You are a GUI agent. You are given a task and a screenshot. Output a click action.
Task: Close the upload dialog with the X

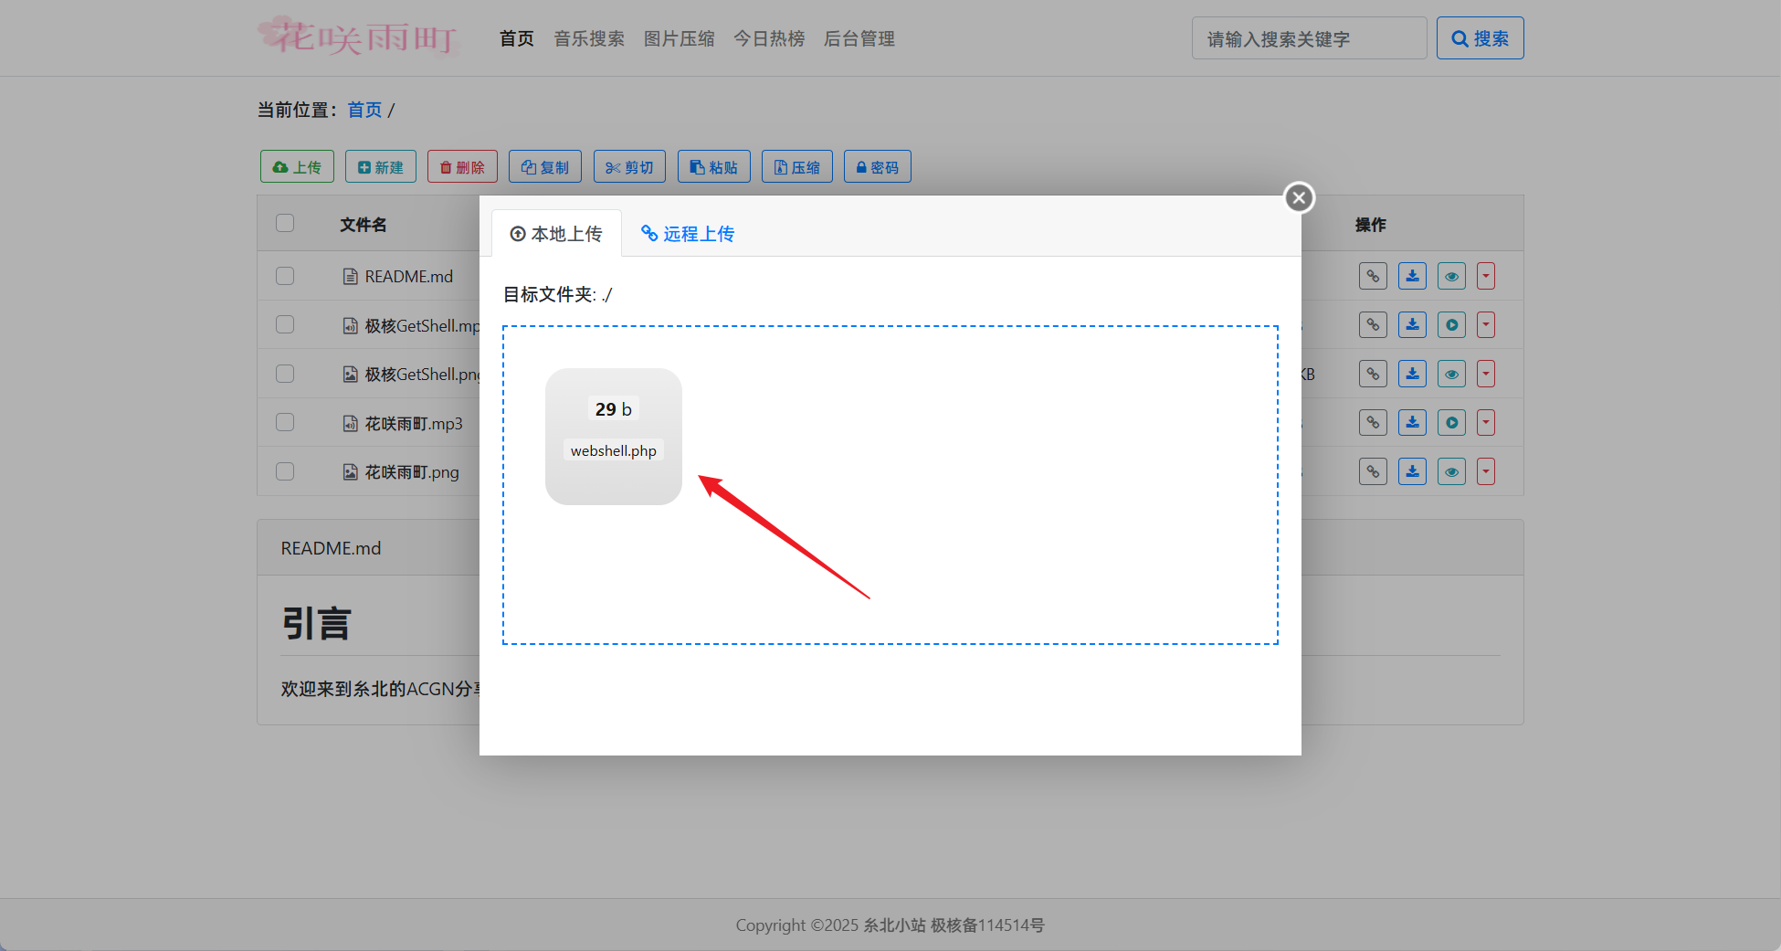tap(1299, 198)
